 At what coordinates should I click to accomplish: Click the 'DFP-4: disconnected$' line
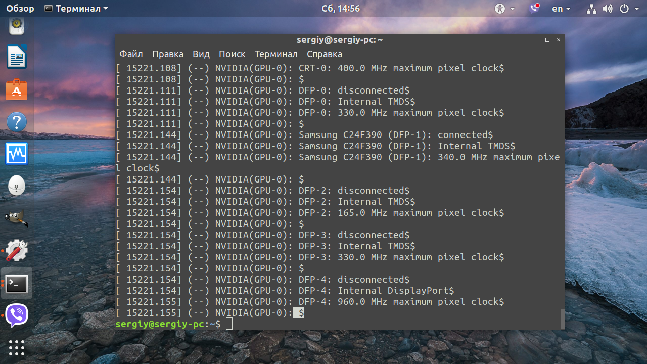pyautogui.click(x=354, y=279)
